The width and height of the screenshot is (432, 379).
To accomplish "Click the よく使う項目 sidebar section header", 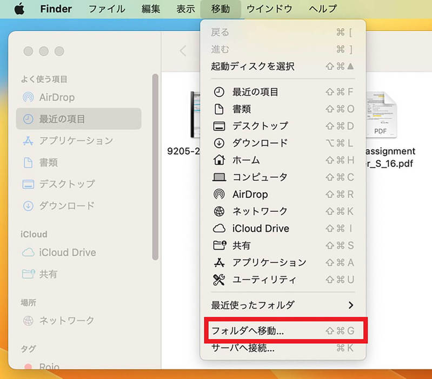I will tap(44, 79).
